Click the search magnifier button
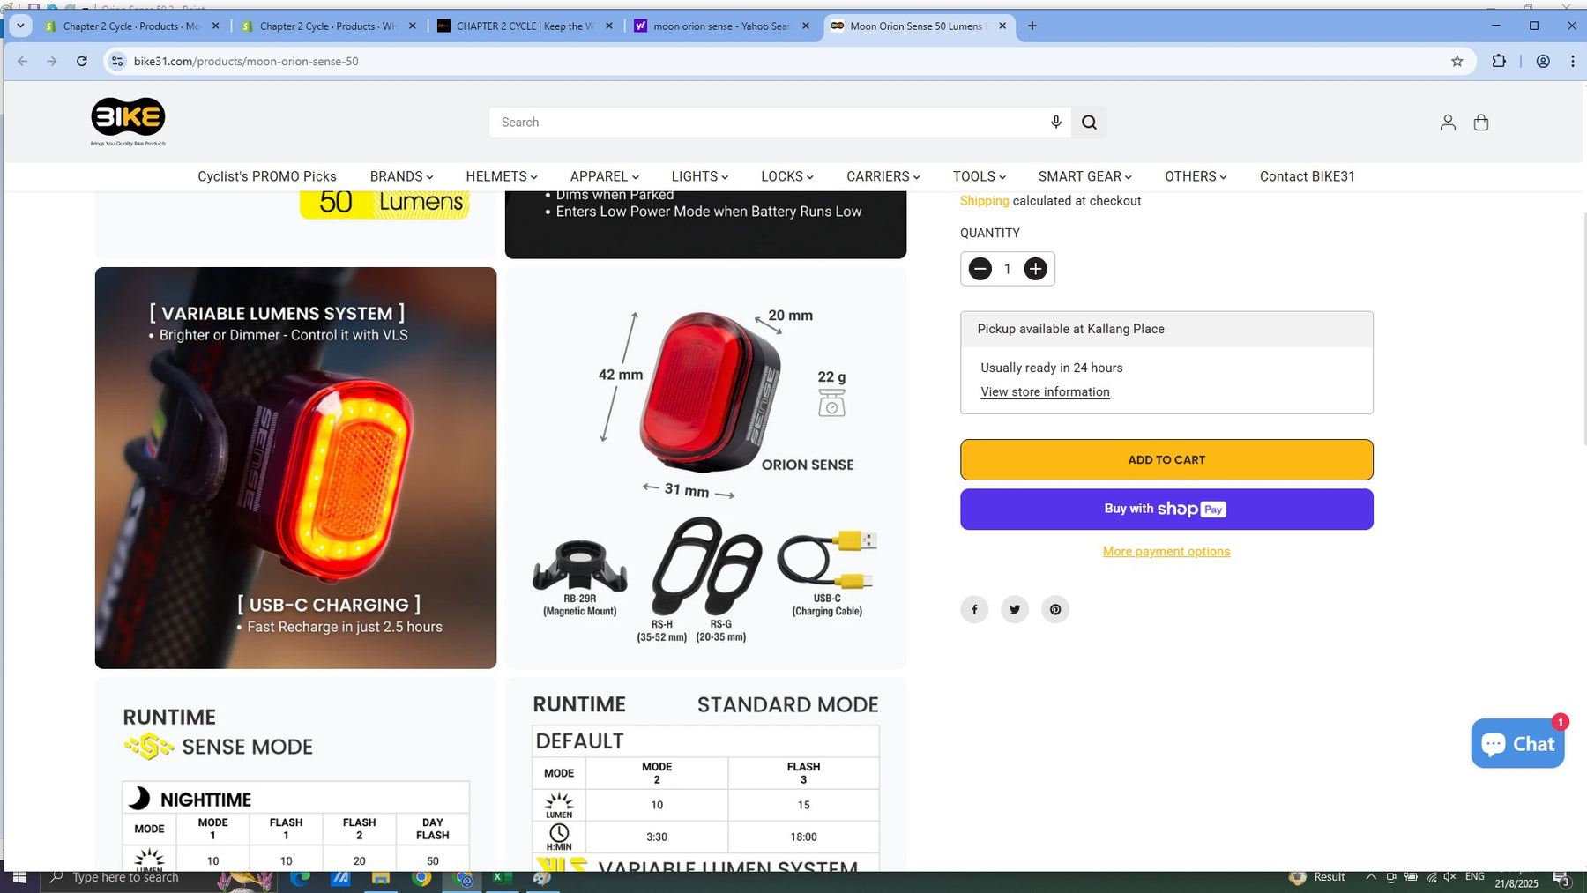 pos(1089,123)
